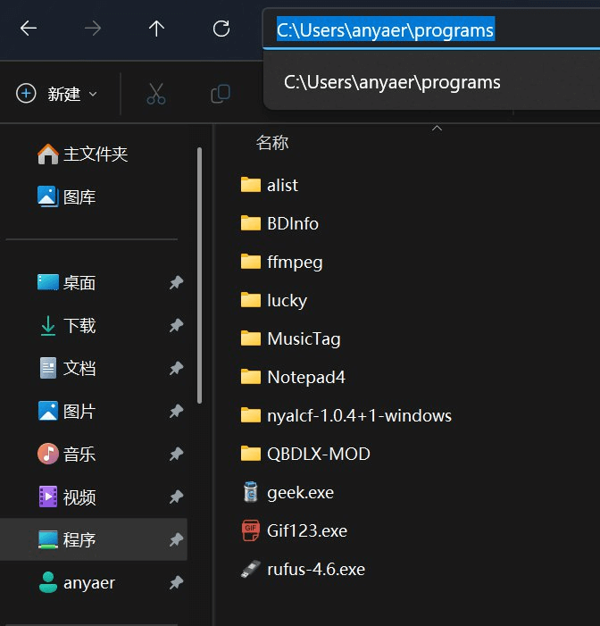
Task: Refresh the current folder view
Action: 222,29
